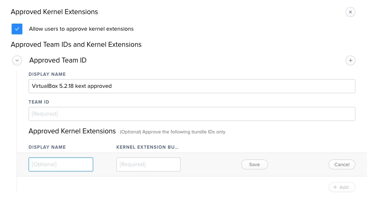Save the kernel extension row
Viewport: 367px width, 198px height.
click(x=254, y=164)
